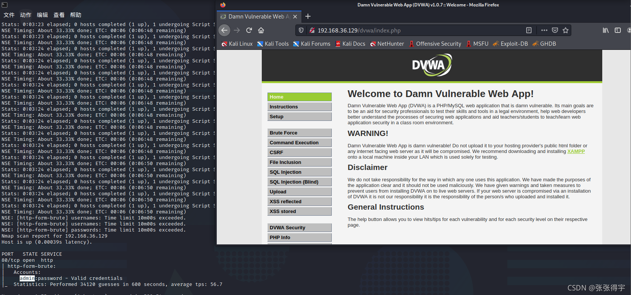Open a new Firefox tab
The width and height of the screenshot is (631, 295).
tap(308, 16)
